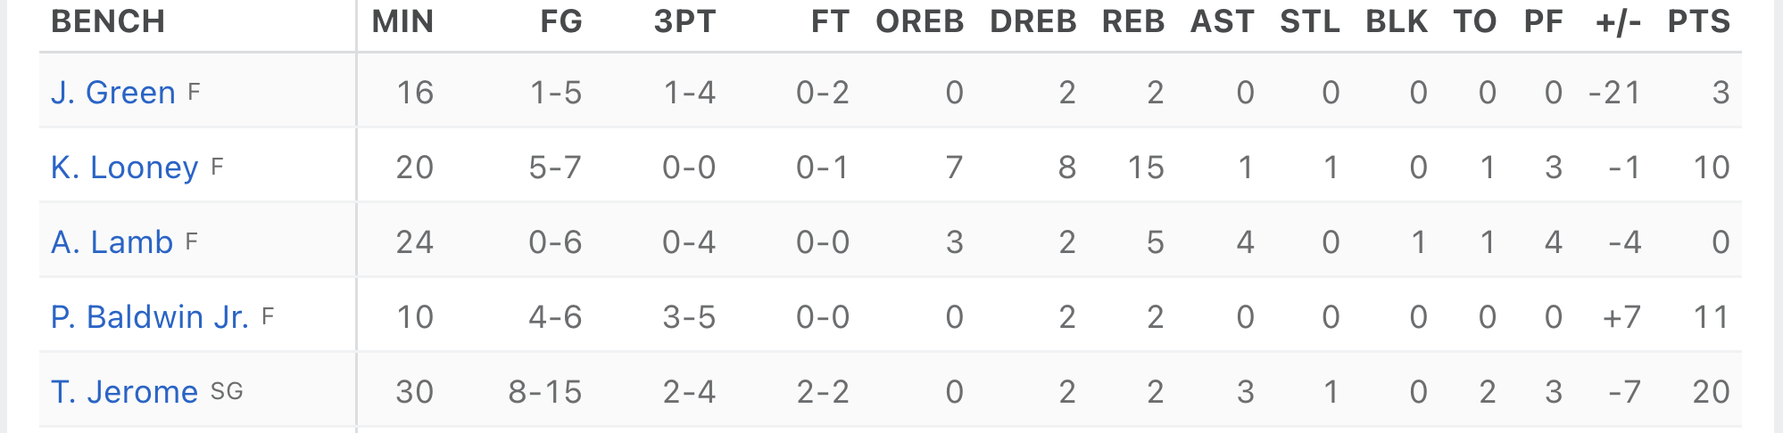The height and width of the screenshot is (433, 1783).
Task: Open P. Baldwin Jr. player page
Action: pos(150,317)
